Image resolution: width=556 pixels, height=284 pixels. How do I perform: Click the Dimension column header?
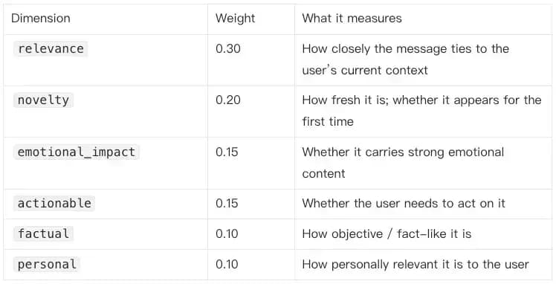click(x=40, y=19)
